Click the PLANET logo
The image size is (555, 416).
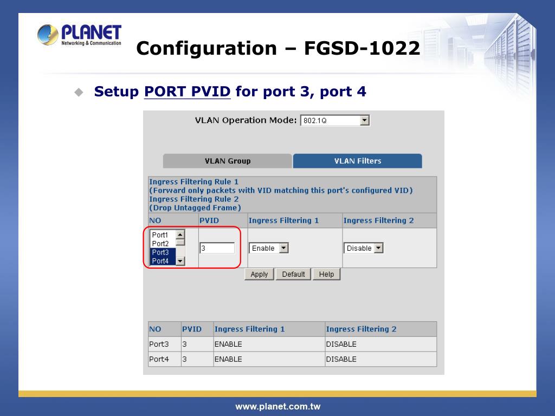pos(79,35)
